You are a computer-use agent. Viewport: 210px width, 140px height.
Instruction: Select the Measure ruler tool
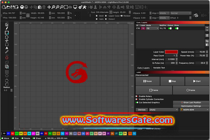point(7,52)
